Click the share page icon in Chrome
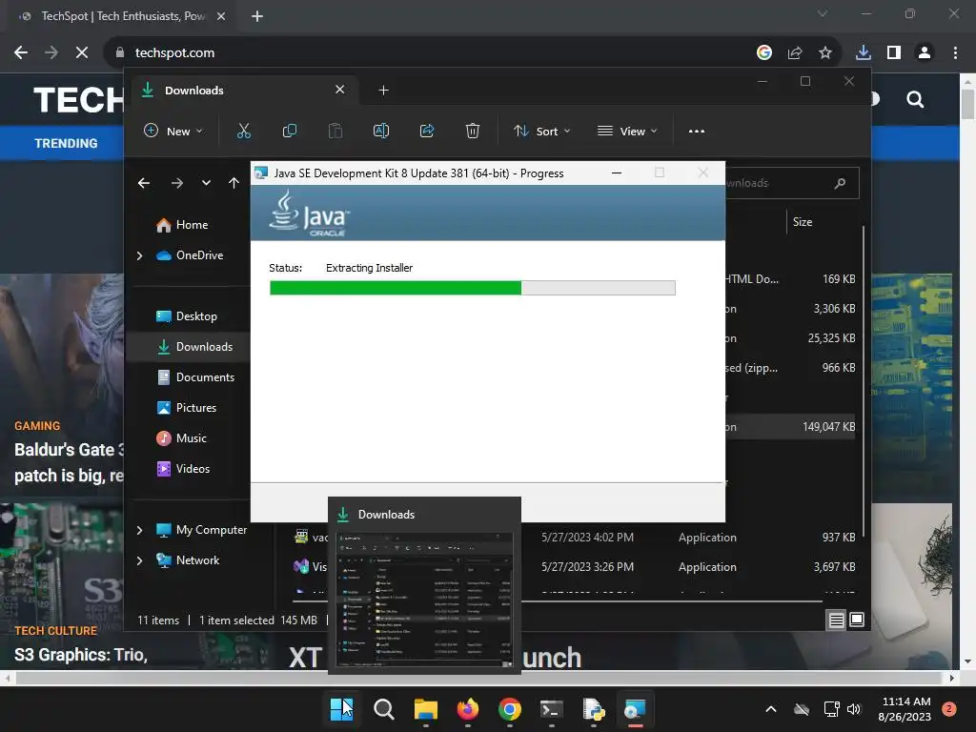976x732 pixels. click(795, 53)
